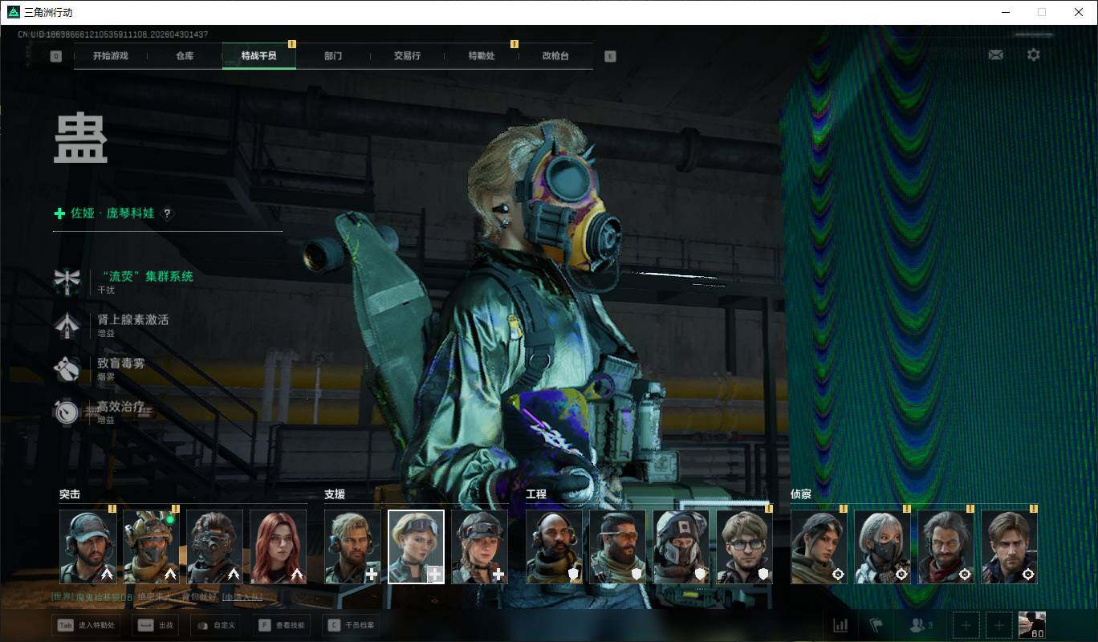Image resolution: width=1098 pixels, height=642 pixels.
Task: Click the "流荧"集群系统 skill icon
Action: click(x=67, y=281)
